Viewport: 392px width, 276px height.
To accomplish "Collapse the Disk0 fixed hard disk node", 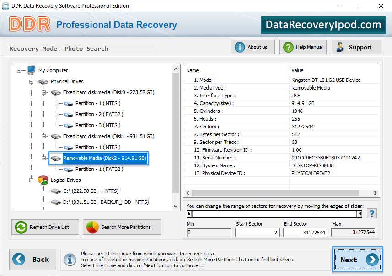I will click(x=43, y=92).
